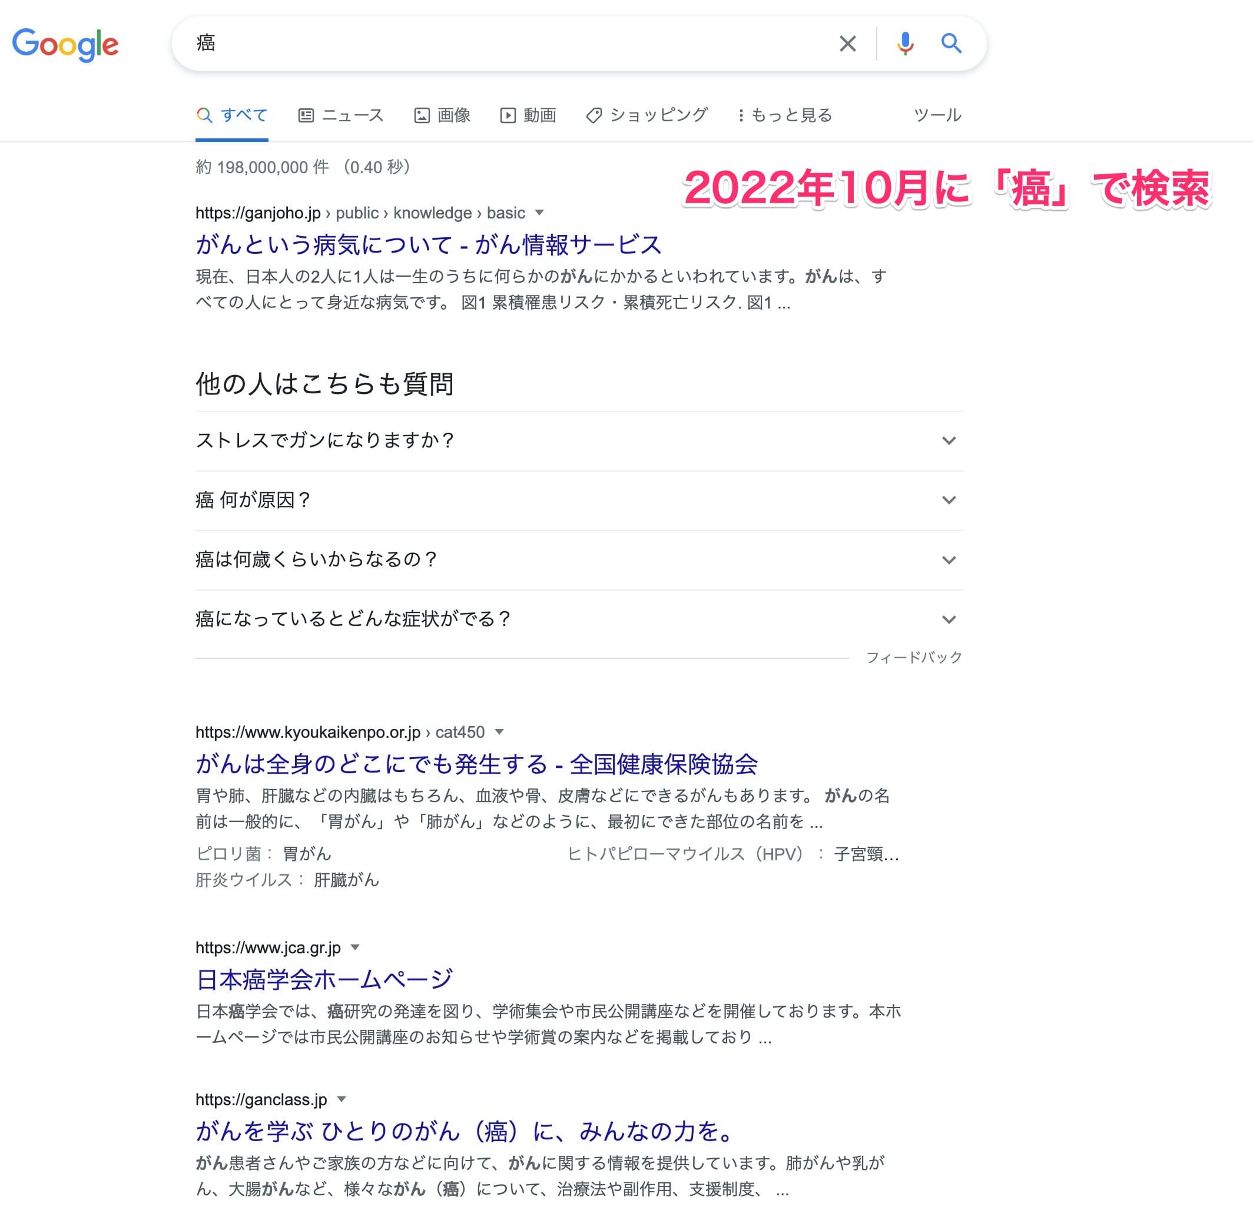Click the 他の人はこちらも質問 heading
1253x1220 pixels.
coord(325,384)
